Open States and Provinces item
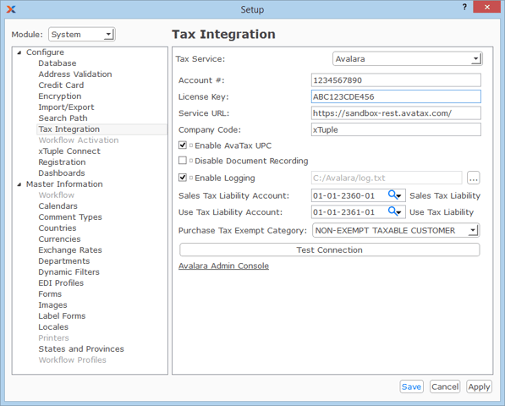The image size is (505, 406). (x=81, y=348)
